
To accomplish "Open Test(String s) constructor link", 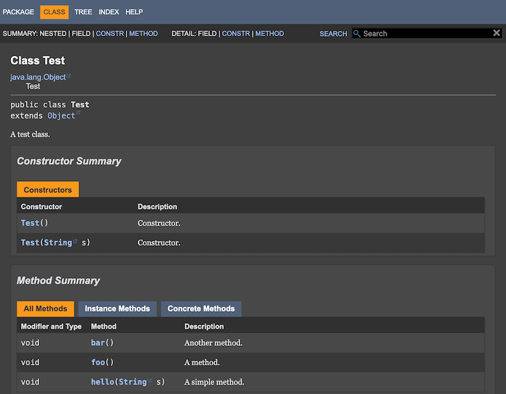I will tap(30, 243).
